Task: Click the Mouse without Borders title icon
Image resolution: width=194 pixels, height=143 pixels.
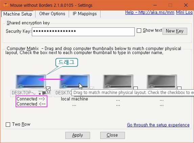Action: (6, 5)
